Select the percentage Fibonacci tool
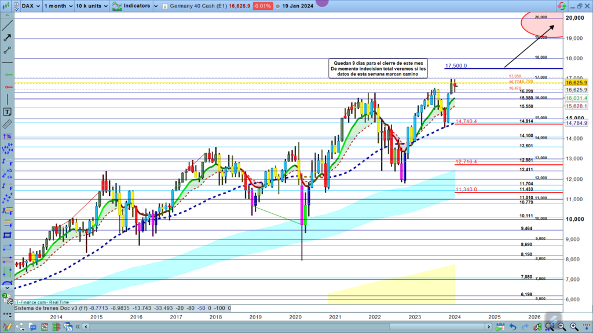 point(7,136)
